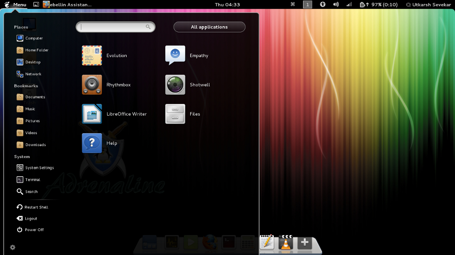Open Firefox from the dock

(210, 242)
